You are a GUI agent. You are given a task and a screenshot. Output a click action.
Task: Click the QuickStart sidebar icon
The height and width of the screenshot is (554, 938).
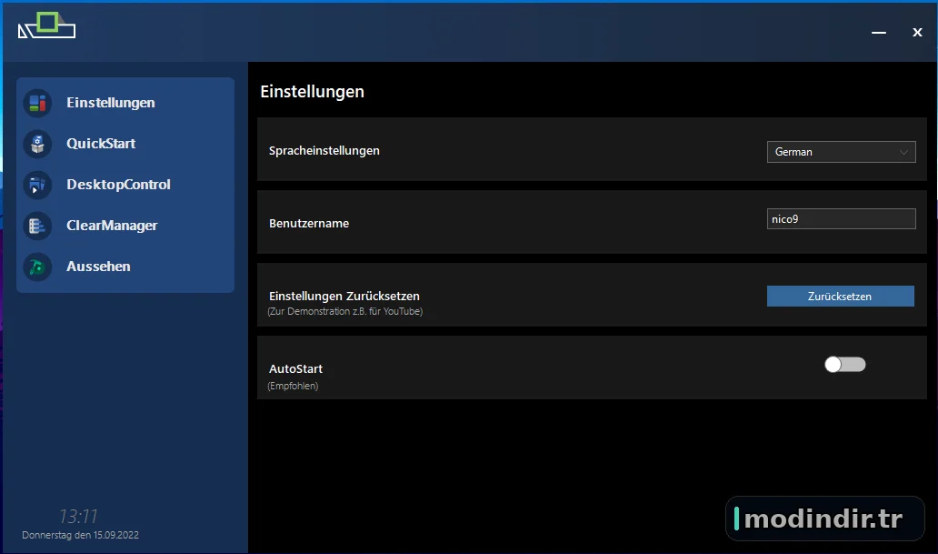(x=37, y=144)
